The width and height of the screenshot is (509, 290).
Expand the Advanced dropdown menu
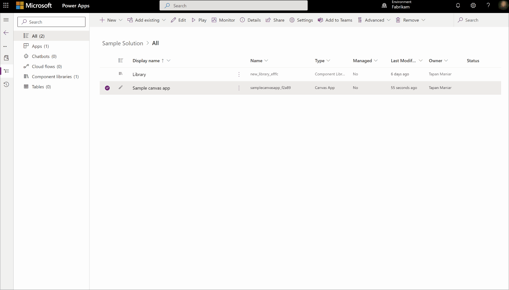click(x=389, y=20)
